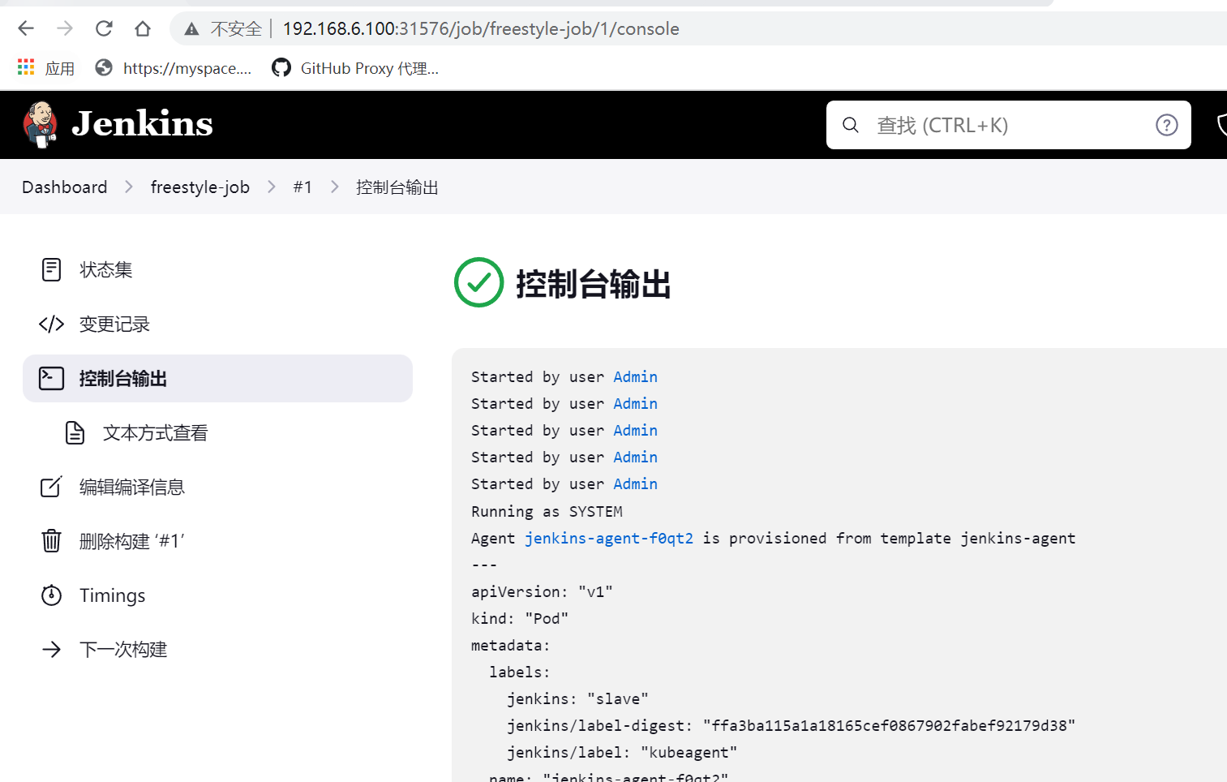Click the jenkins/label-digest console line
The height and width of the screenshot is (782, 1227).
point(791,725)
